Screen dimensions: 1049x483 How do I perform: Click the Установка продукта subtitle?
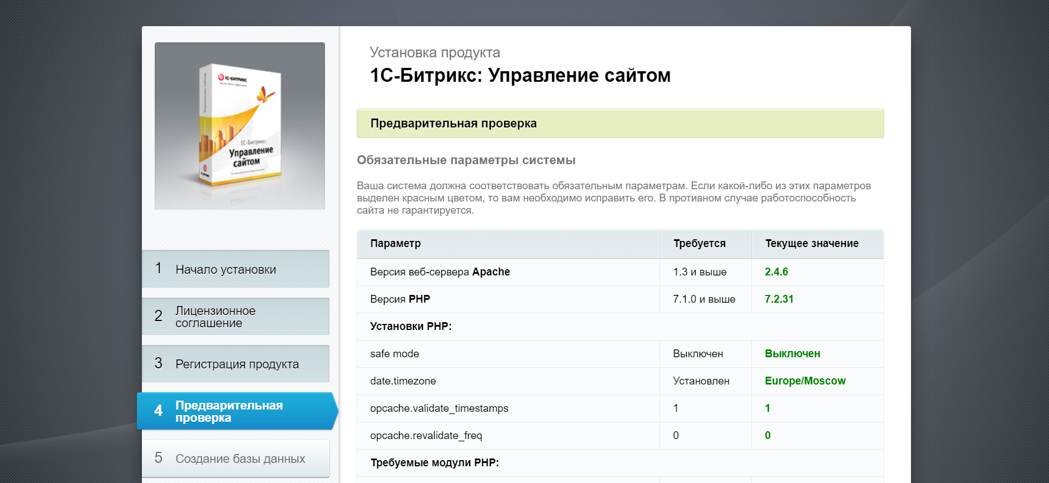tap(435, 52)
